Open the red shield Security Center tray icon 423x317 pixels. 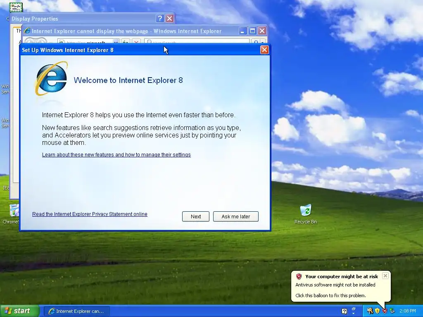(x=385, y=311)
